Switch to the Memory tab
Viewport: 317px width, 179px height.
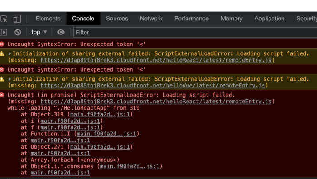coord(231,19)
